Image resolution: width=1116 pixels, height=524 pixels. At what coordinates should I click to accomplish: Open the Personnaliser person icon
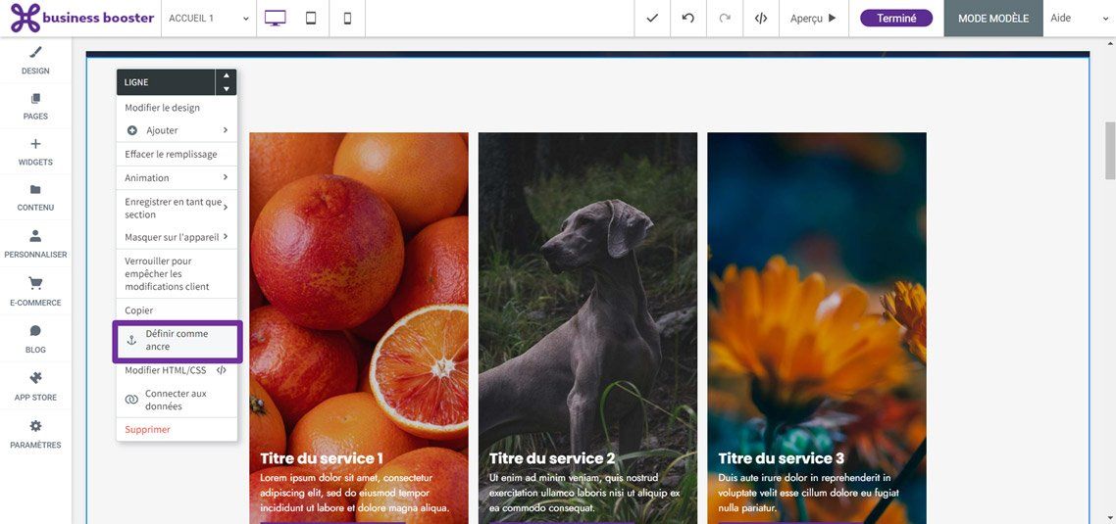point(35,235)
